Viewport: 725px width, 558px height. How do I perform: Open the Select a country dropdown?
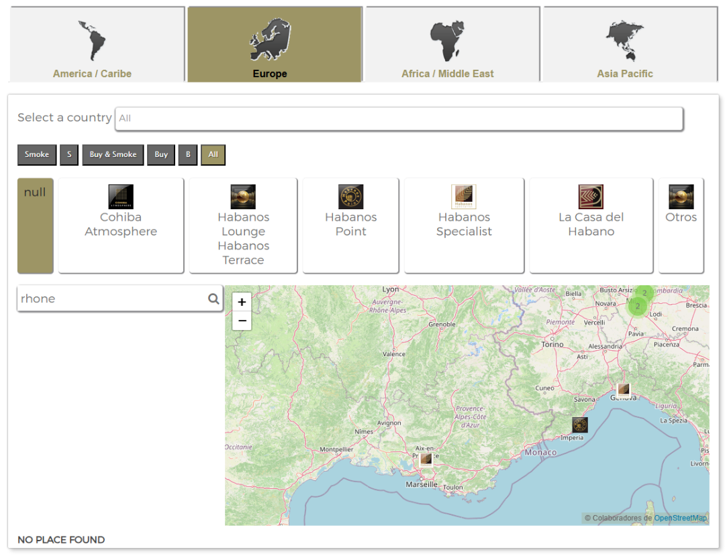click(x=399, y=118)
